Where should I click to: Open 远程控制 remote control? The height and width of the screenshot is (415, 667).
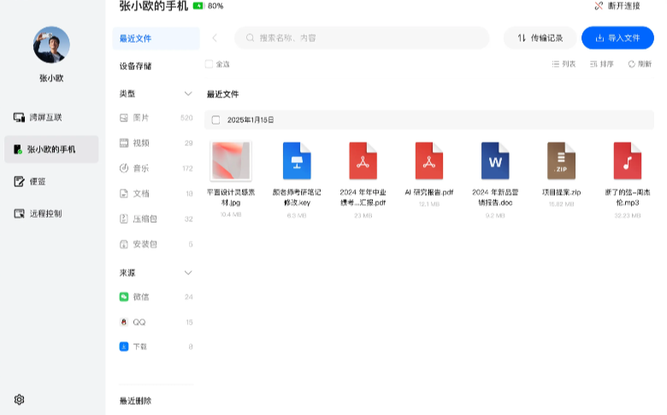pyautogui.click(x=38, y=213)
